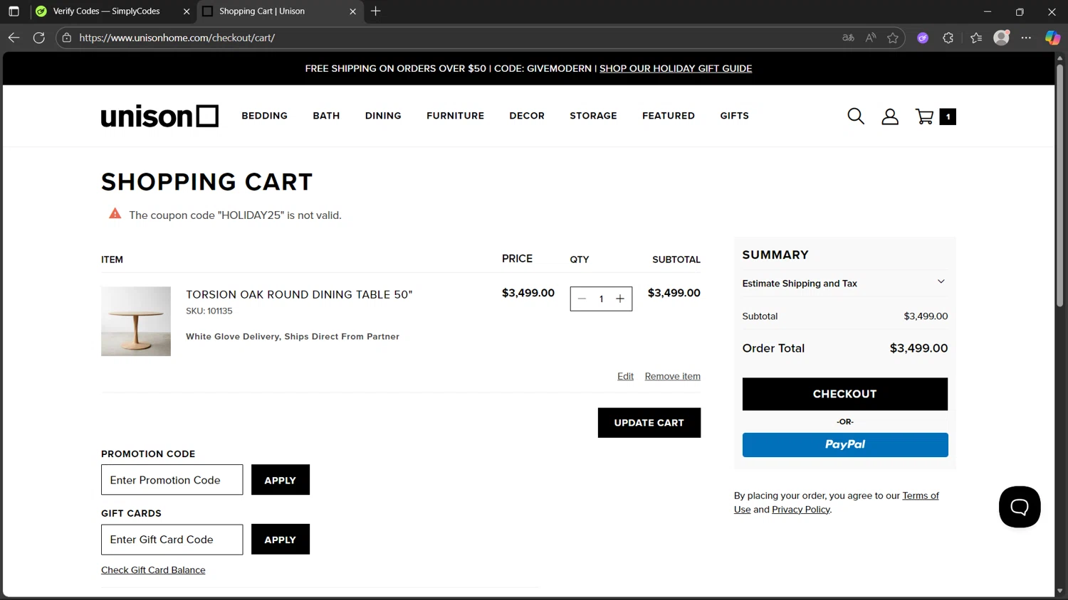Apply the promotion code
The width and height of the screenshot is (1068, 600).
point(280,480)
